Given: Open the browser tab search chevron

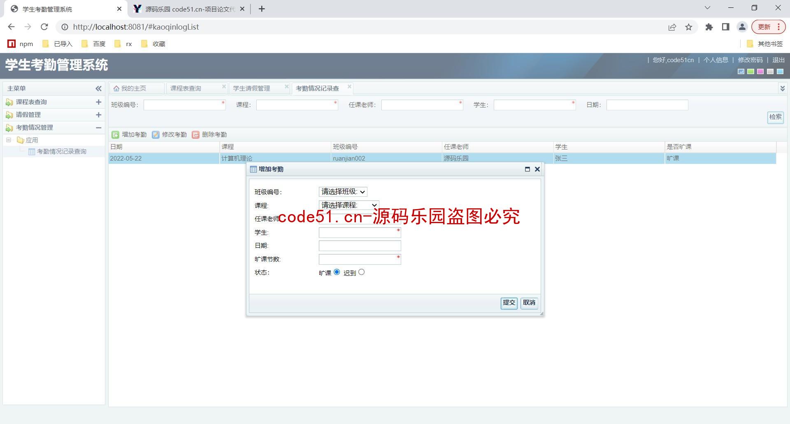Looking at the screenshot, I should (708, 8).
